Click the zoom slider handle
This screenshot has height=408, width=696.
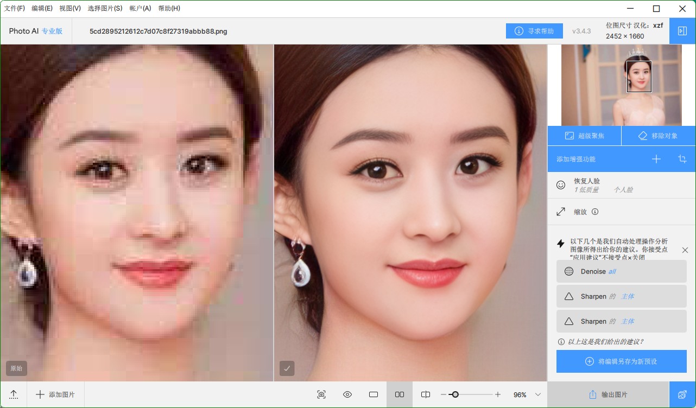coord(455,394)
